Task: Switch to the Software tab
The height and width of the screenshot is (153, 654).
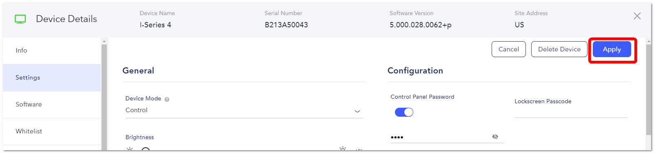Action: pos(52,104)
